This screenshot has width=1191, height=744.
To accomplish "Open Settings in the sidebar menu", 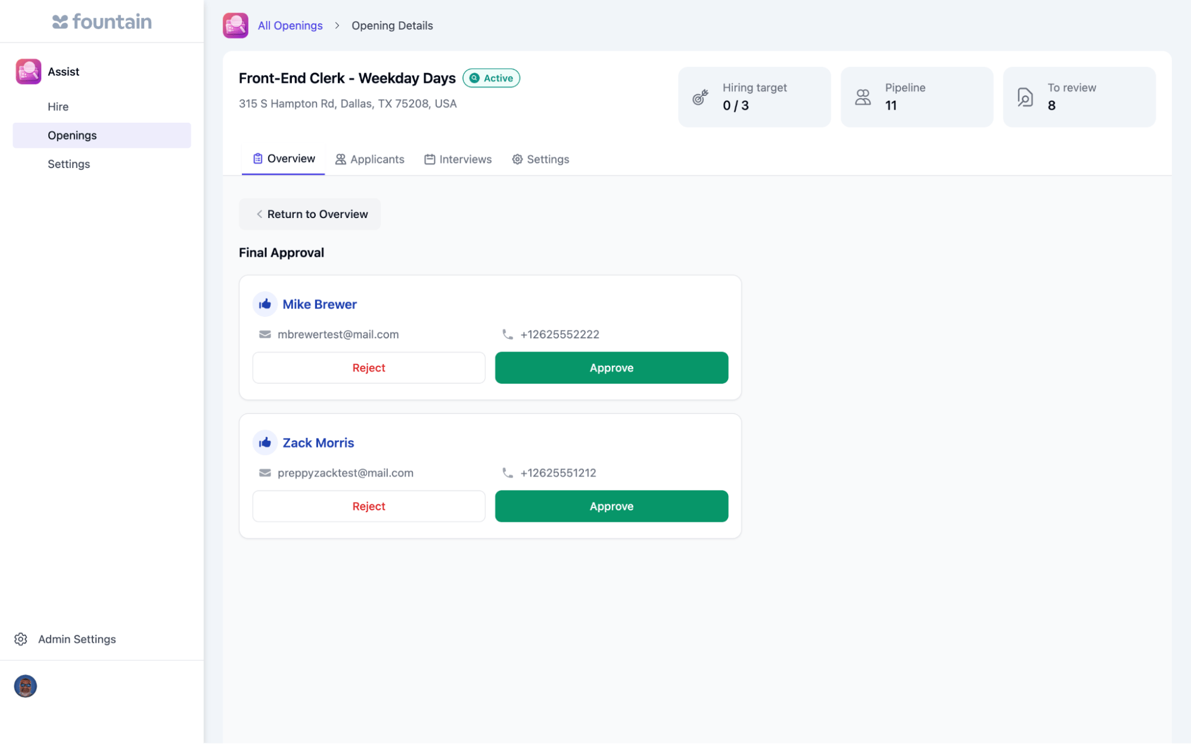I will click(69, 164).
